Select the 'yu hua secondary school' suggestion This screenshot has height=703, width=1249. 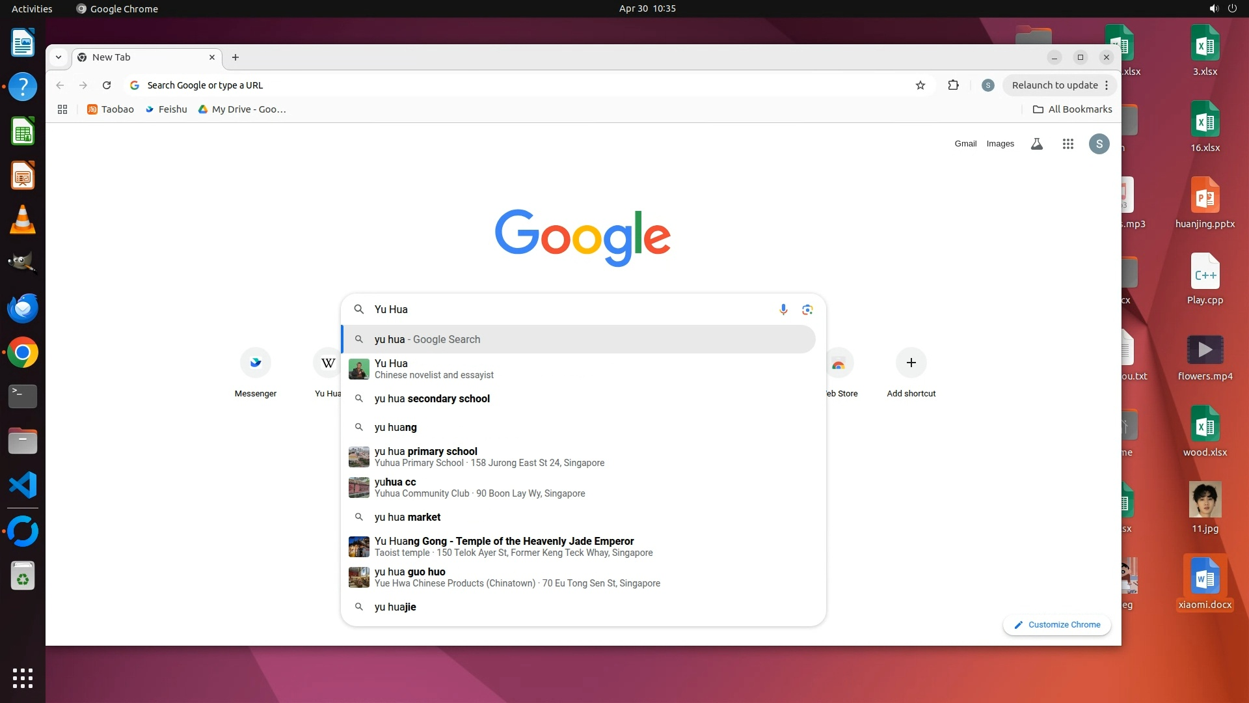click(432, 398)
